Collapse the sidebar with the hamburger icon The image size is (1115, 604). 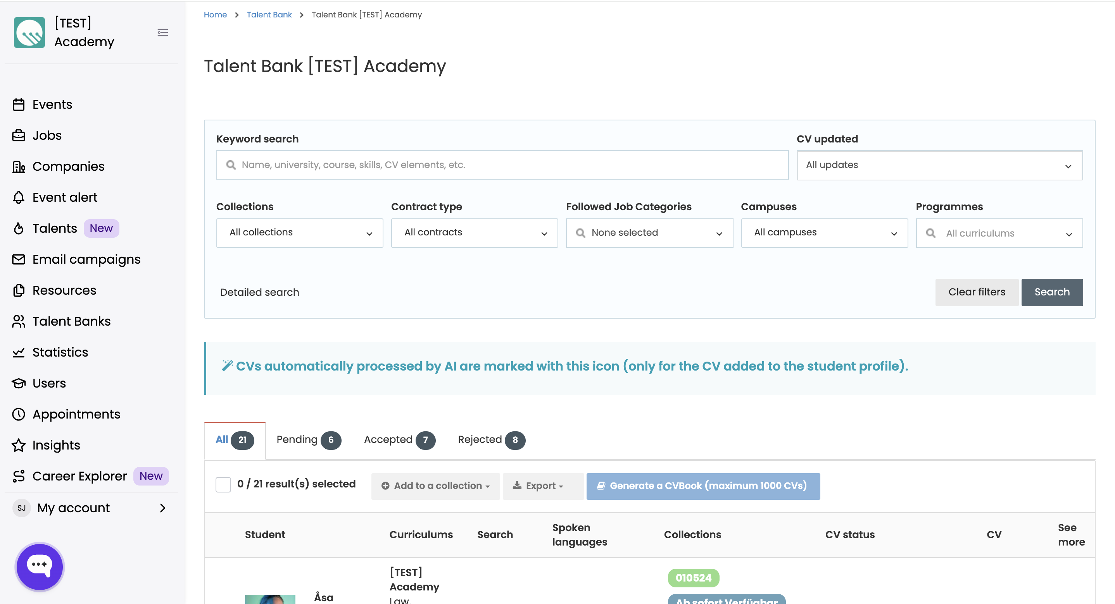click(163, 33)
